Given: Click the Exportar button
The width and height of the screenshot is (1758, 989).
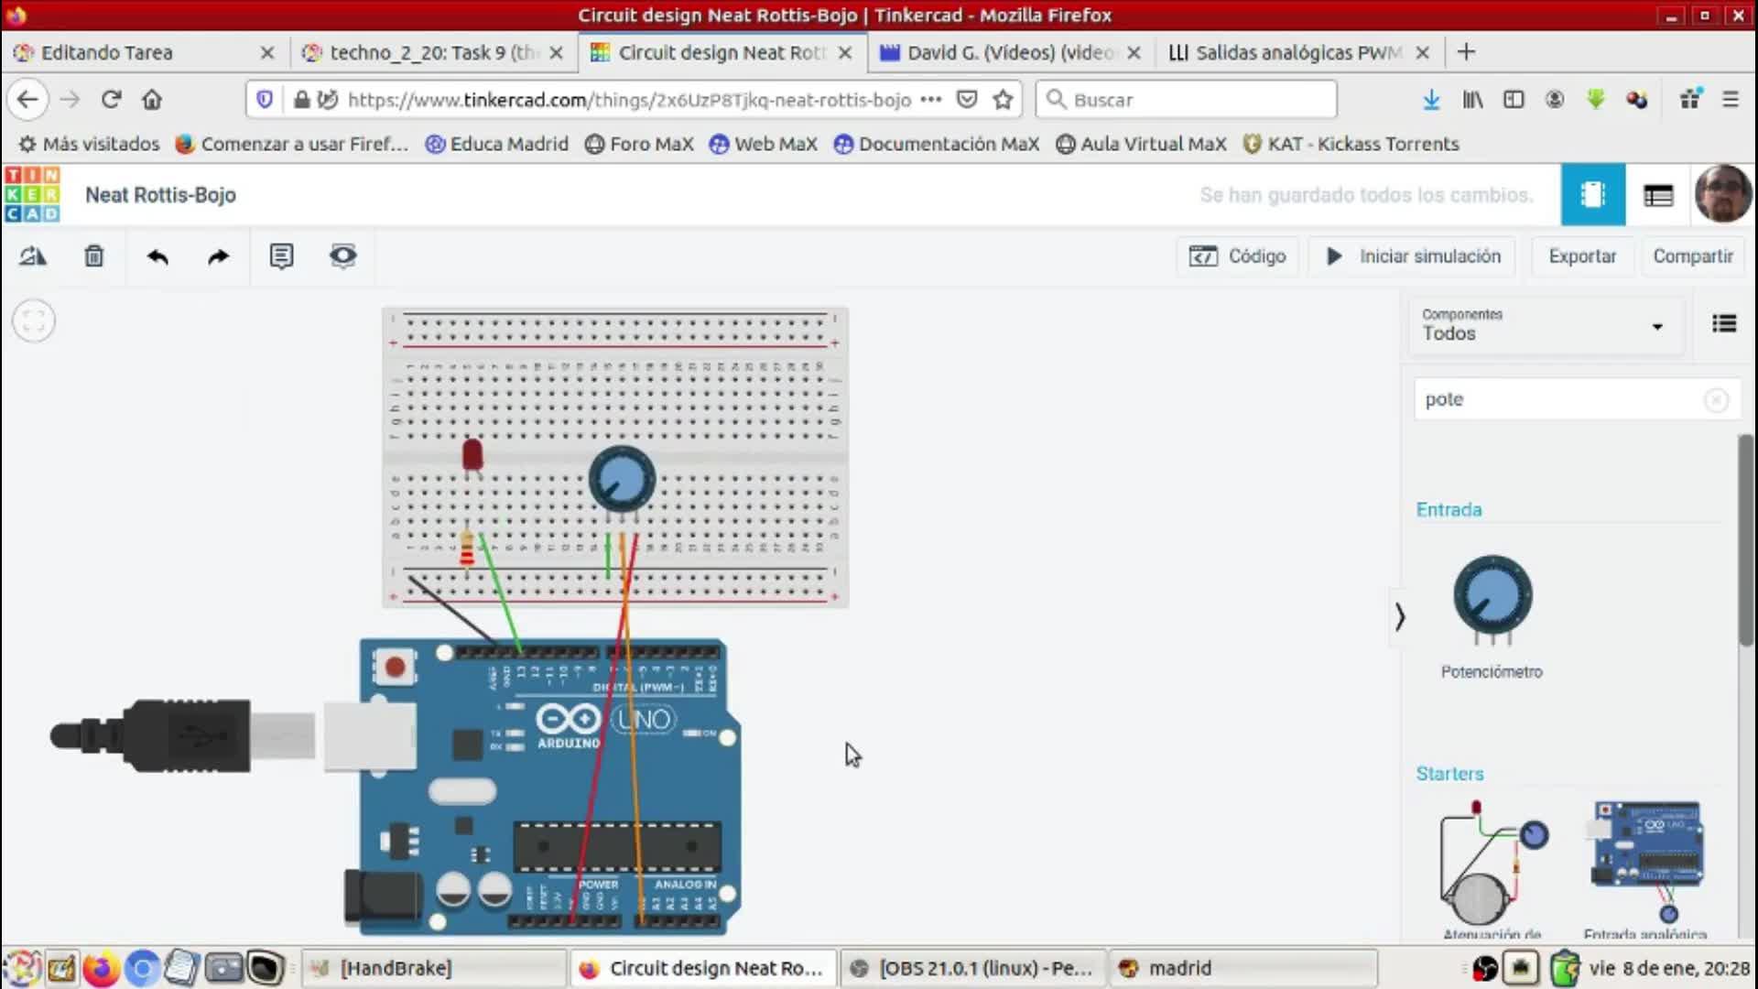Looking at the screenshot, I should (x=1581, y=256).
